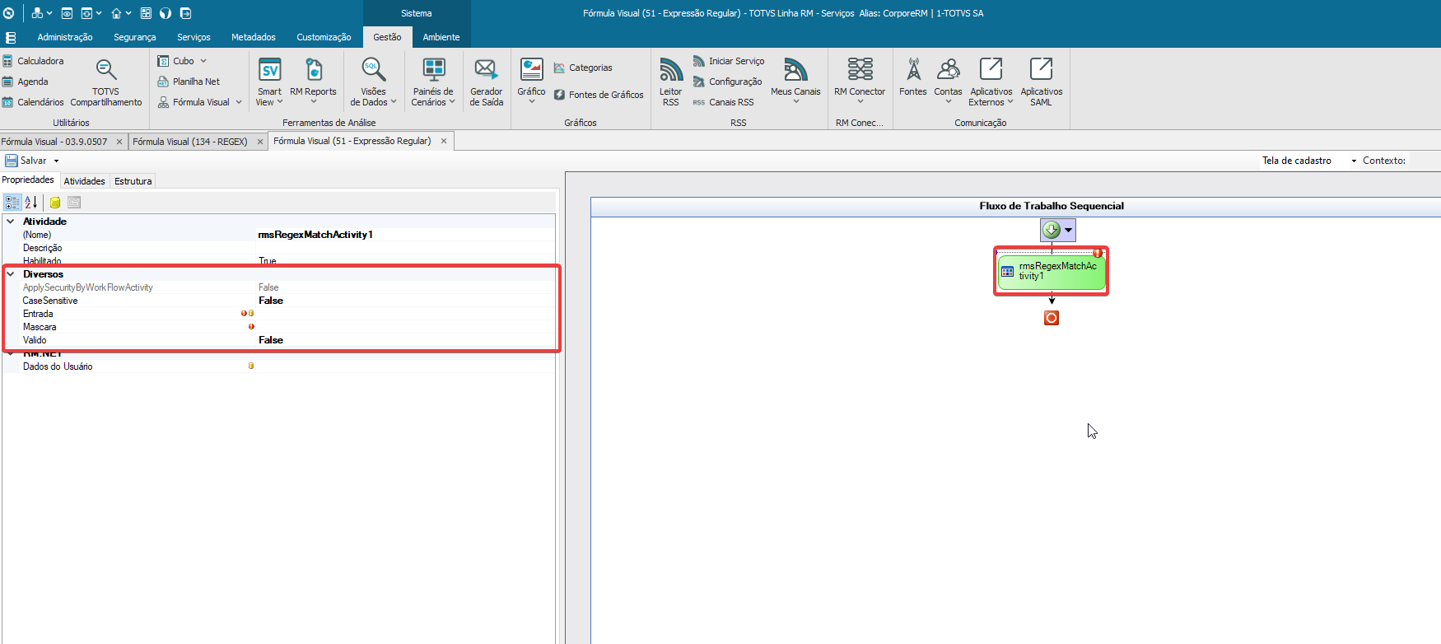Screen dimensions: 1441x644
Task: Open Canais RSS
Action: click(x=723, y=102)
